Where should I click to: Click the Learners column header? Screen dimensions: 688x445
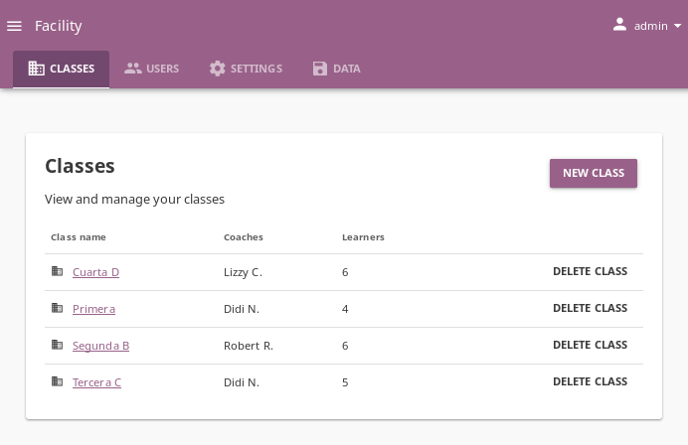pyautogui.click(x=363, y=237)
